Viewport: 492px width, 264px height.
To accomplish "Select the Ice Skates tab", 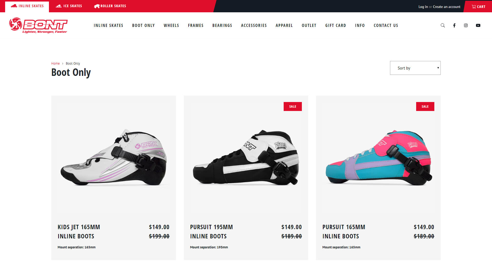I will pyautogui.click(x=69, y=6).
